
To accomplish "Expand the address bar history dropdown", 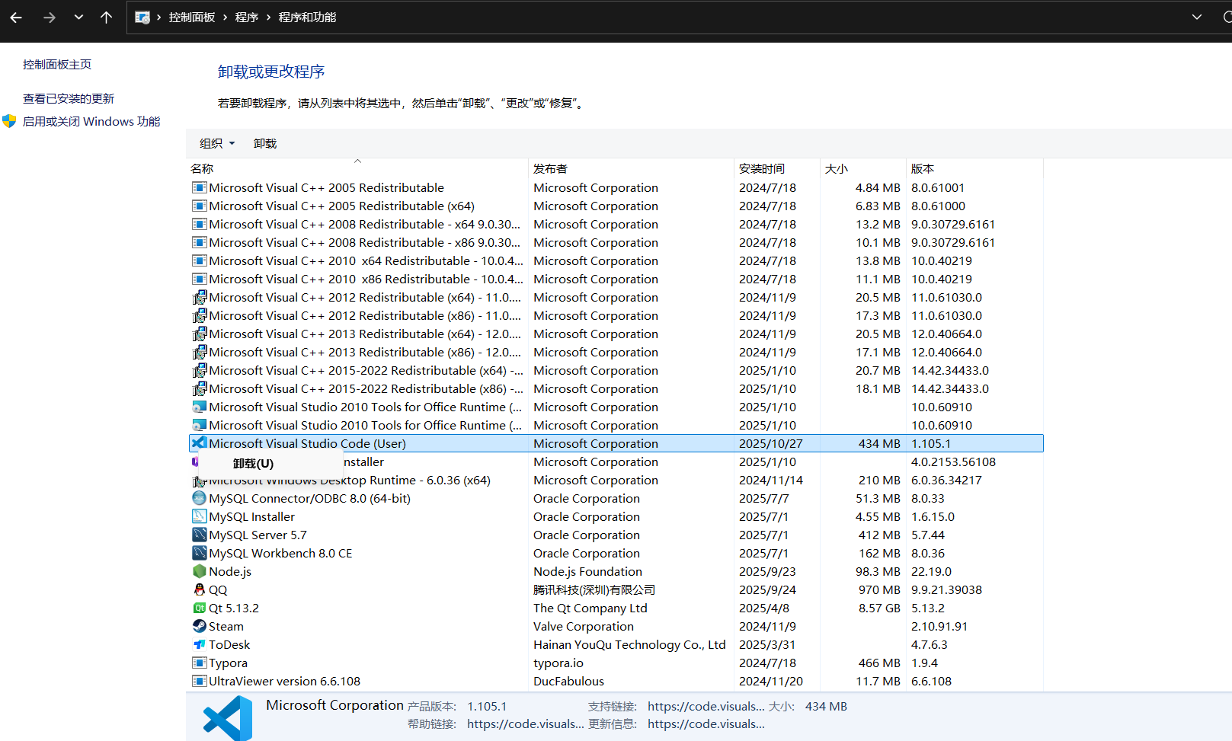I will click(1197, 17).
